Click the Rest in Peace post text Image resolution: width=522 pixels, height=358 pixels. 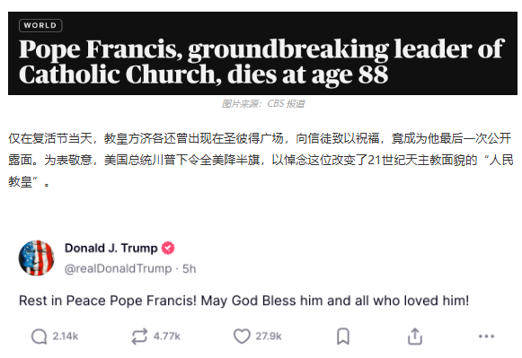pos(244,301)
